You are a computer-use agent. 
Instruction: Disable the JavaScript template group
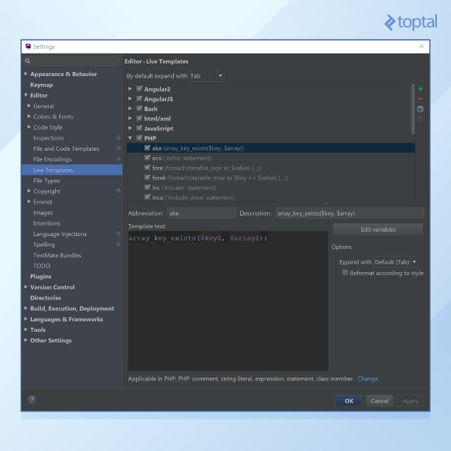[x=140, y=128]
